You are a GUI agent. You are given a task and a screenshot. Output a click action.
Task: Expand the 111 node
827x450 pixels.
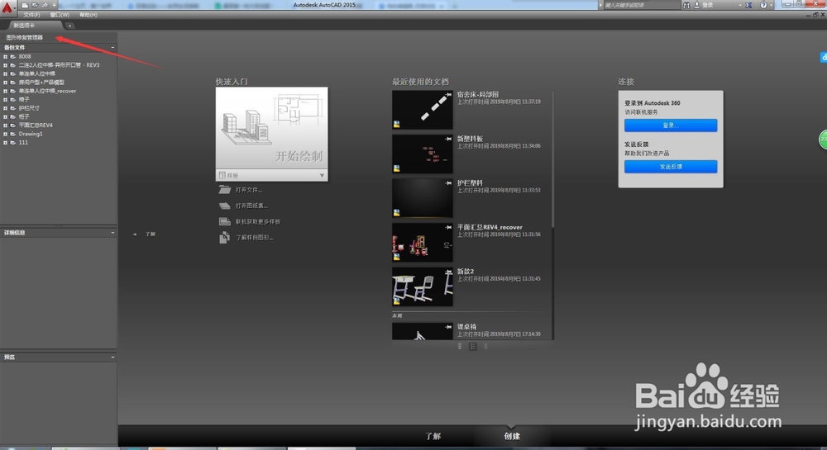pos(5,142)
